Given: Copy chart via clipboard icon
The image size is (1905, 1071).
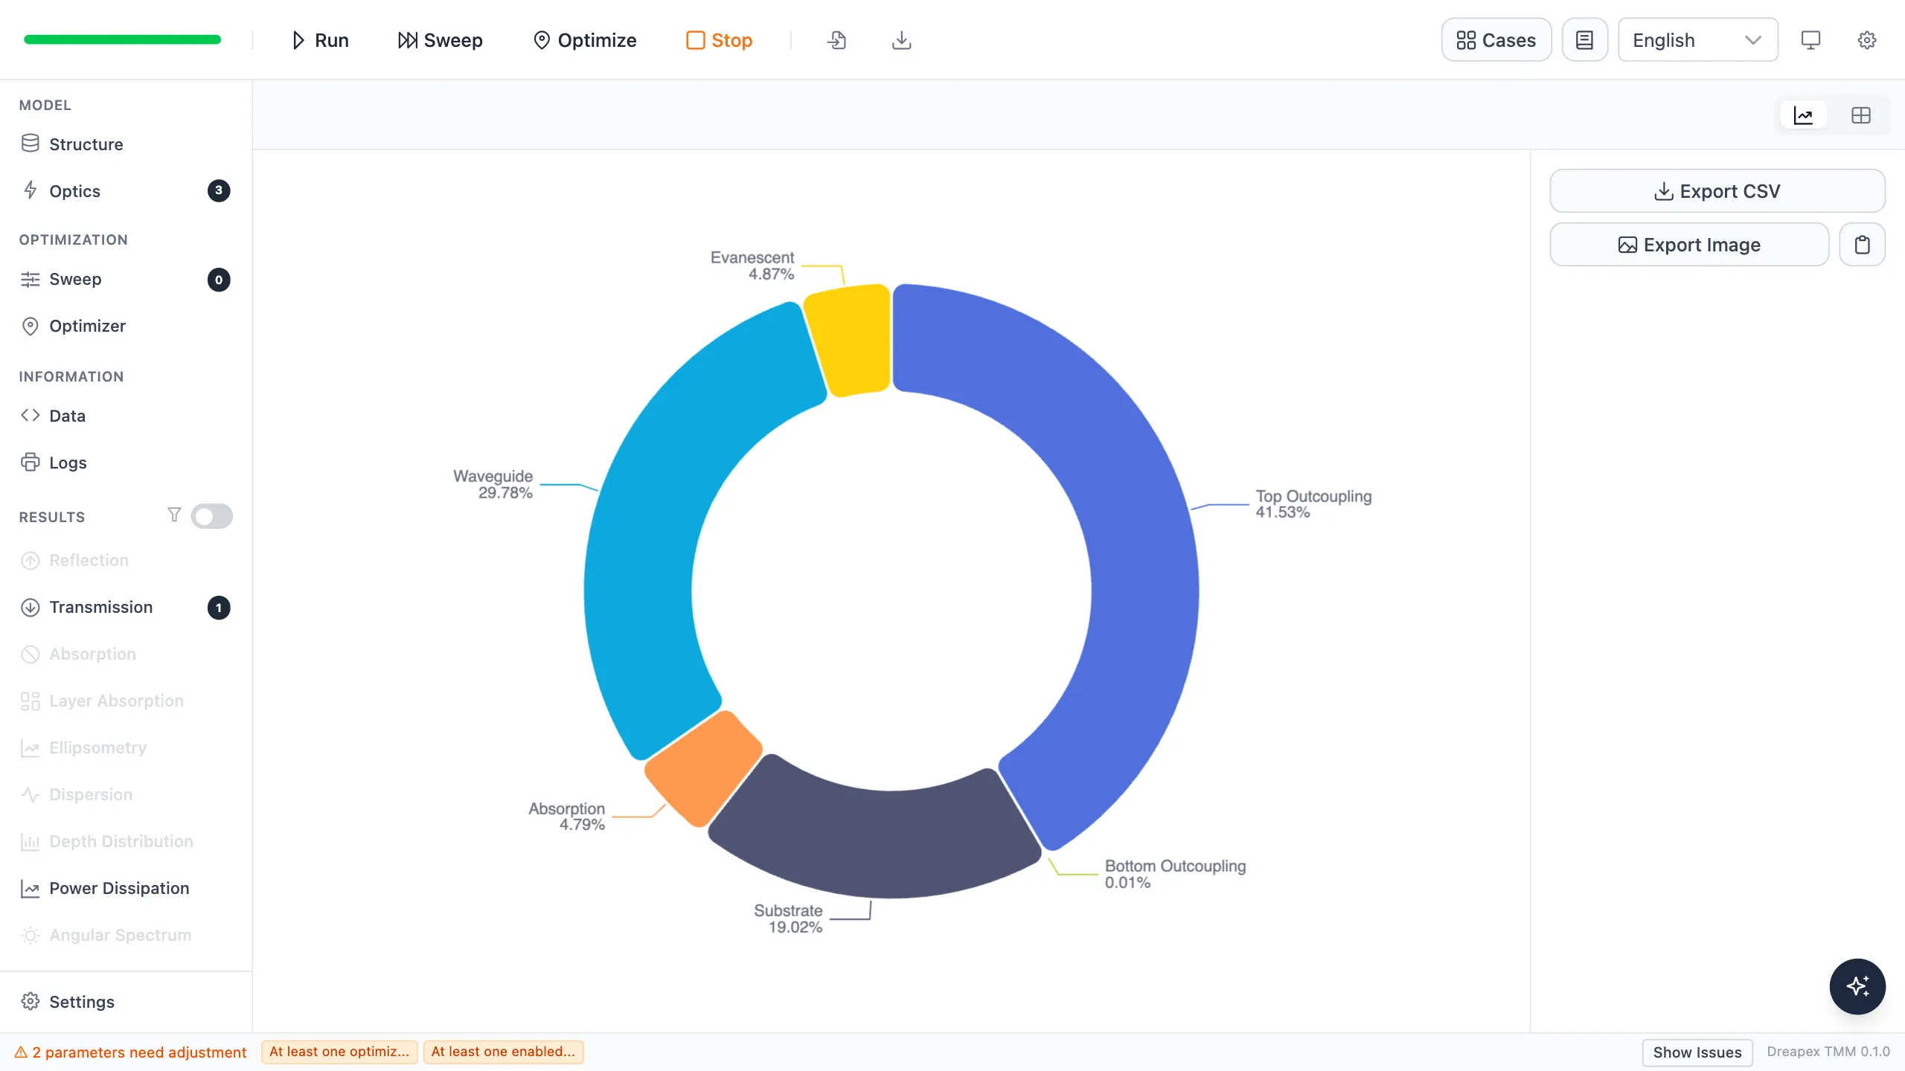Looking at the screenshot, I should pos(1862,245).
